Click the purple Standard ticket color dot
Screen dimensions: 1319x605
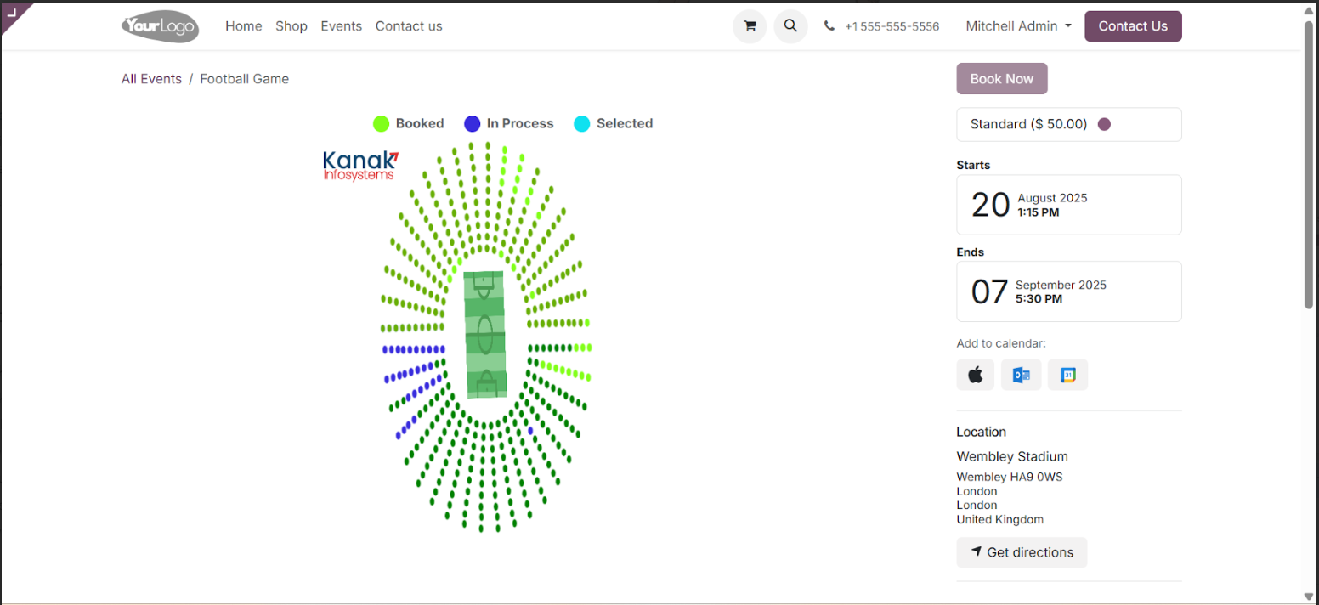coord(1104,124)
